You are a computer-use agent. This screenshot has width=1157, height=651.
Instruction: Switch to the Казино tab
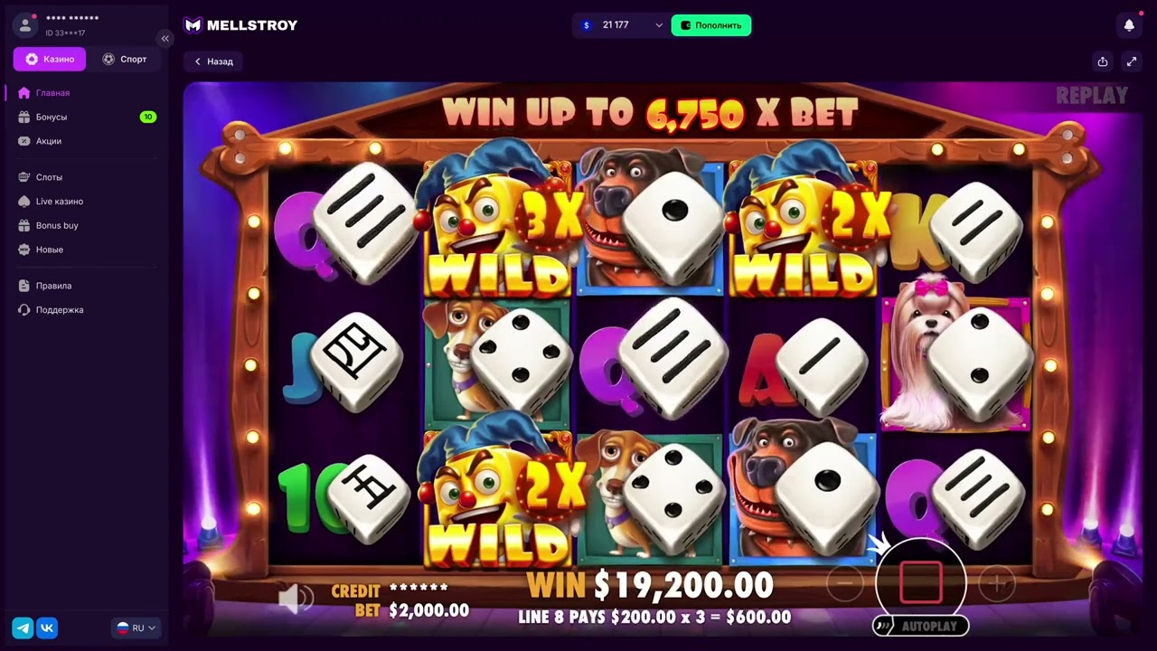(x=50, y=59)
